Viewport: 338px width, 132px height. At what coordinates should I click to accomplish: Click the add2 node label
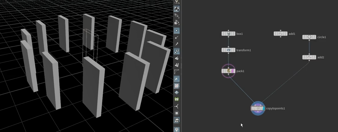click(320, 57)
